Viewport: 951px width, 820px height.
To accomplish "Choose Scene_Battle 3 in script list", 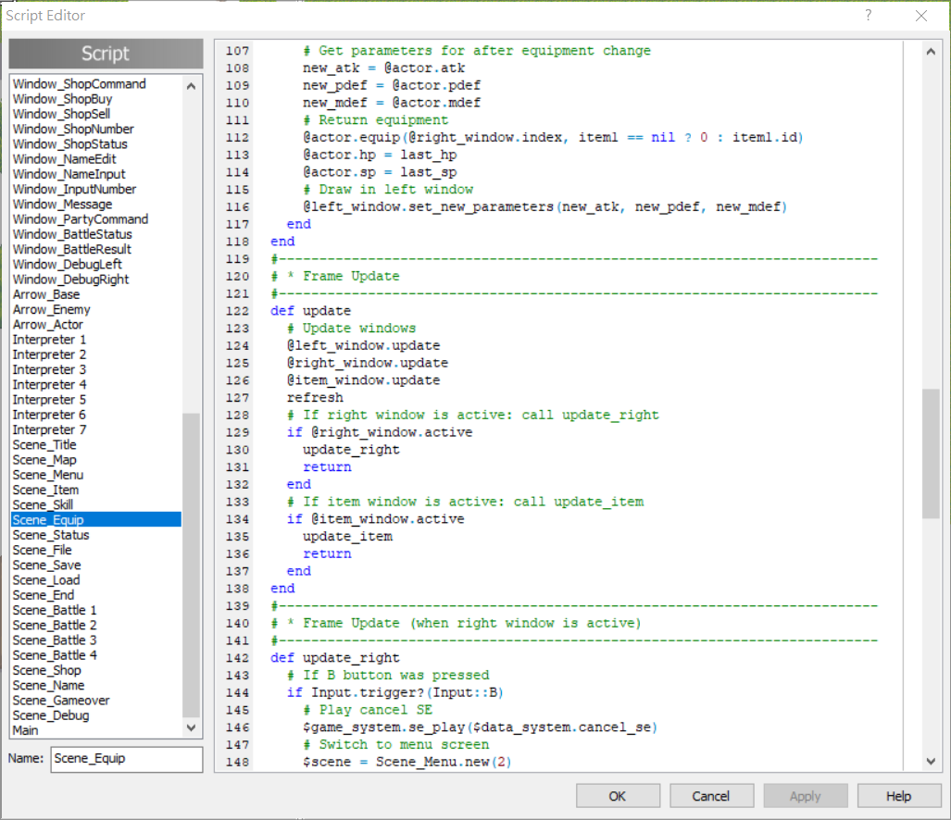I will (x=55, y=640).
